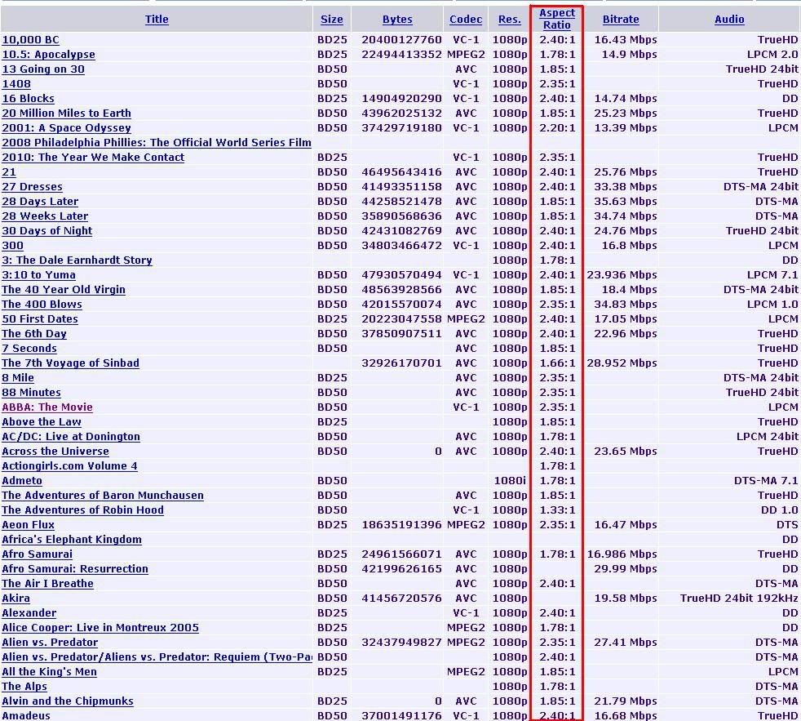Click the Bytes column header

pyautogui.click(x=397, y=20)
